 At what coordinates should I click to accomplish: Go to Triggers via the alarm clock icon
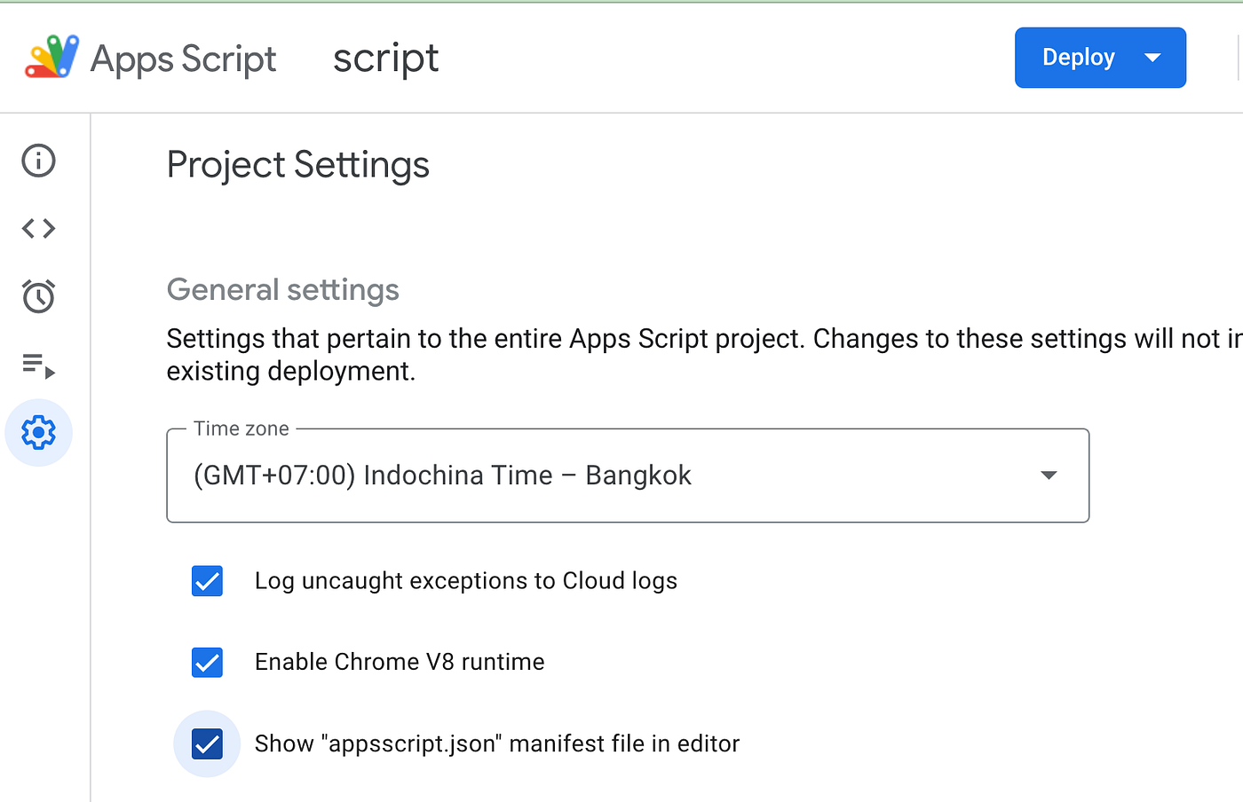38,296
